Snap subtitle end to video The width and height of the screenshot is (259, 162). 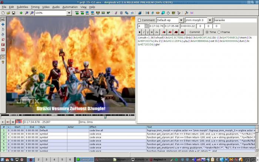pos(92,13)
